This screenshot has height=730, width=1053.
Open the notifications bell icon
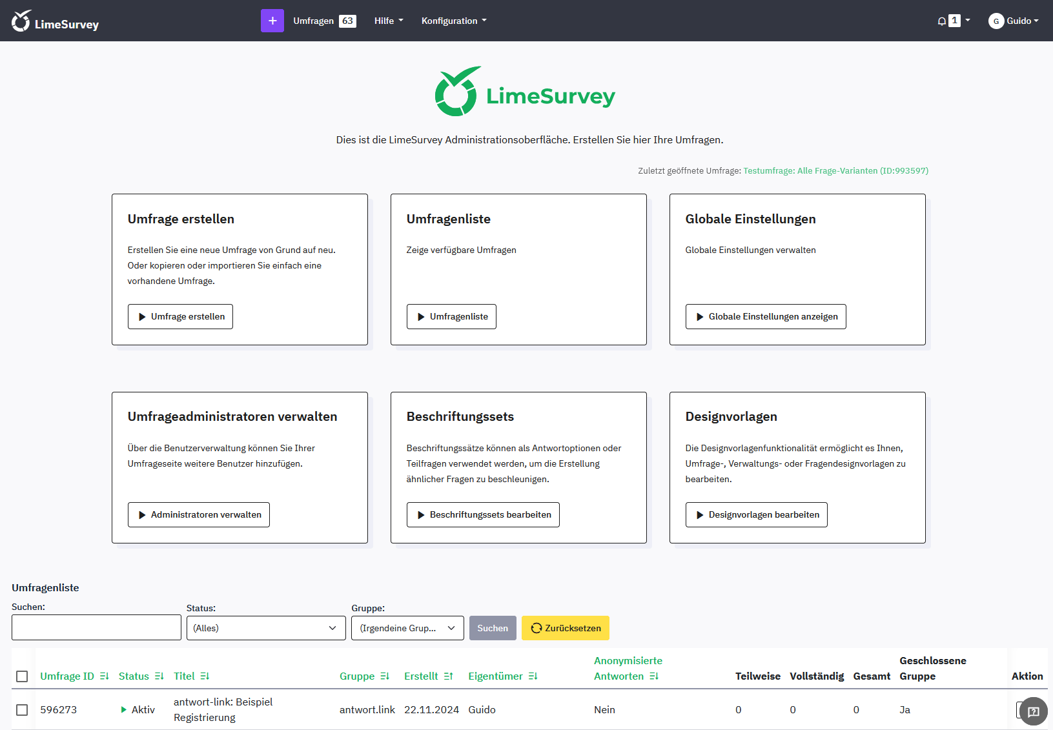point(942,21)
